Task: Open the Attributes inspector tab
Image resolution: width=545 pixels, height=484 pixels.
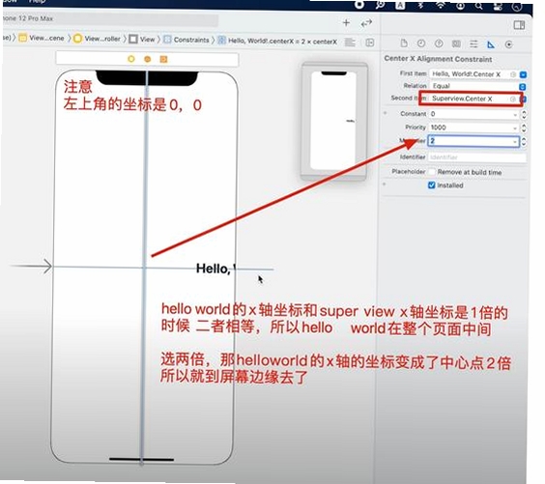Action: (473, 43)
